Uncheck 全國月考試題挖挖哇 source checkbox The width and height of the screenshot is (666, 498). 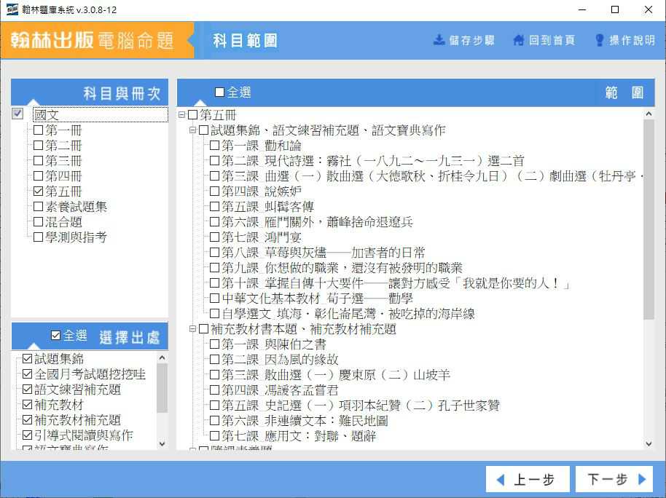pyautogui.click(x=27, y=374)
